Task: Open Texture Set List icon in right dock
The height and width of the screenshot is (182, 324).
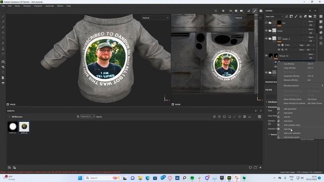Action: pos(321,17)
